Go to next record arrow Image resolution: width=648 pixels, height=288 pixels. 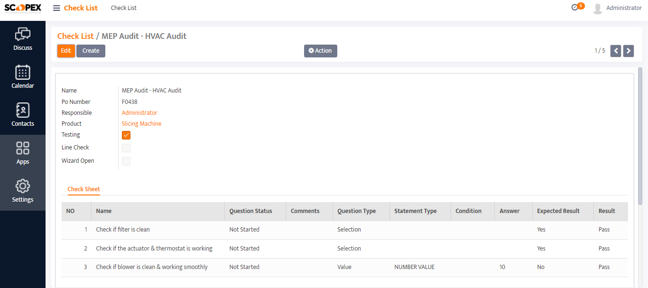click(x=629, y=51)
